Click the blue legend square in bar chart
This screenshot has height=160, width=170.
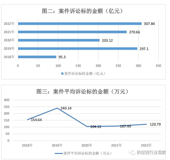[x=62, y=74]
